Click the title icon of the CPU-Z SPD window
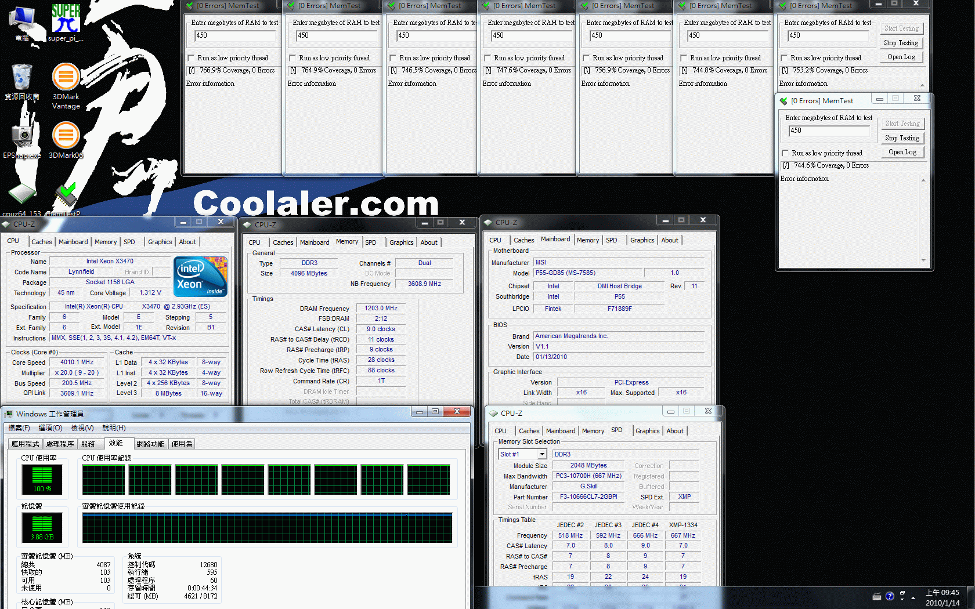Screen dimensions: 975x609 (493, 414)
